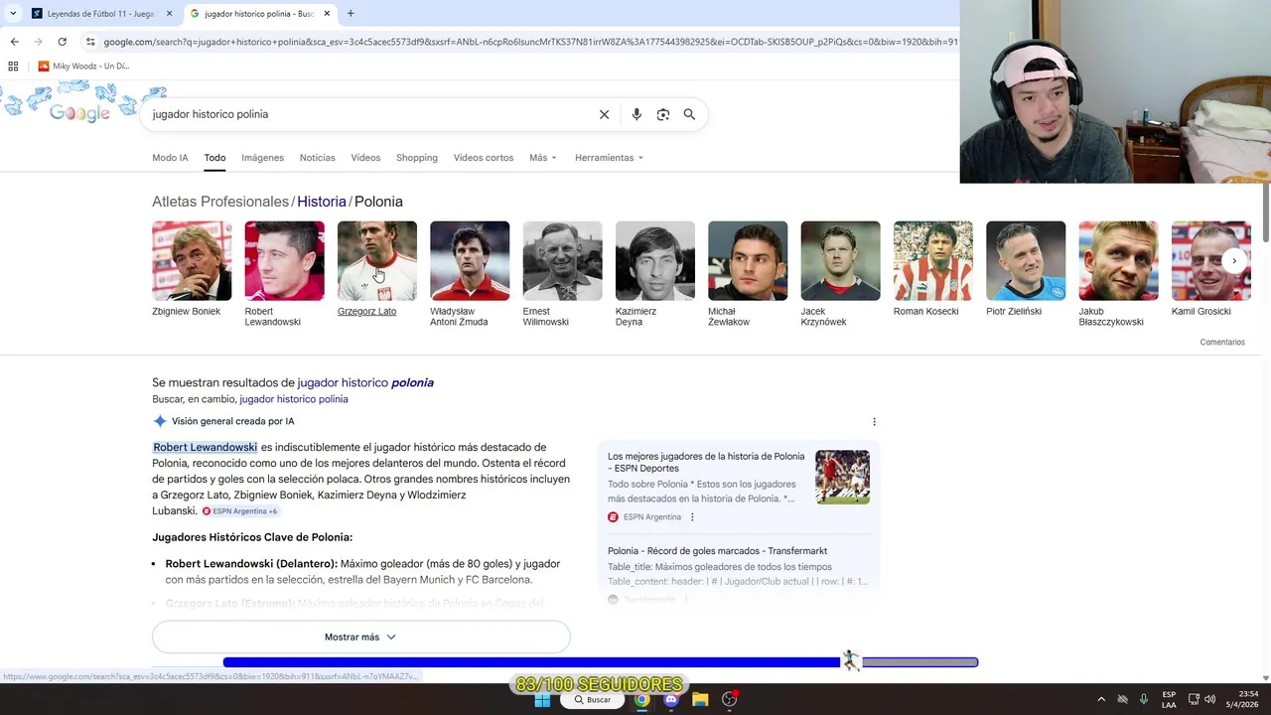Viewport: 1271px width, 715px height.
Task: Switch to Imágenes tab
Action: [x=262, y=158]
